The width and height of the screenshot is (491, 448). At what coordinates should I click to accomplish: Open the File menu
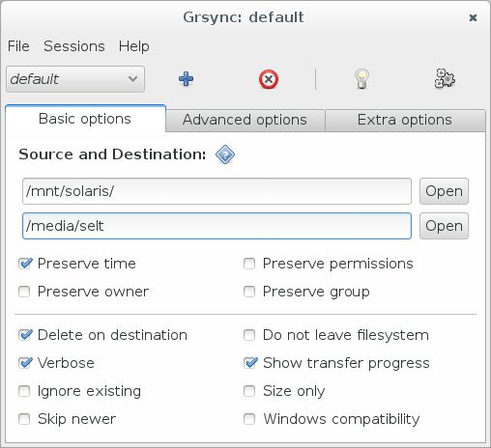(18, 46)
